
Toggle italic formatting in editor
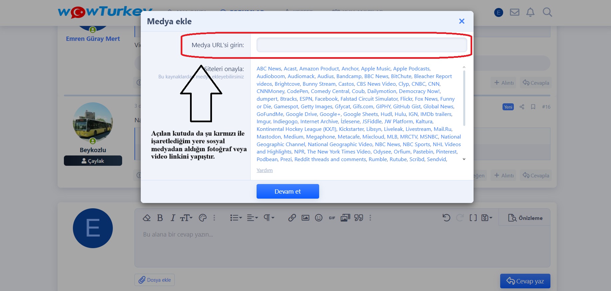[173, 218]
